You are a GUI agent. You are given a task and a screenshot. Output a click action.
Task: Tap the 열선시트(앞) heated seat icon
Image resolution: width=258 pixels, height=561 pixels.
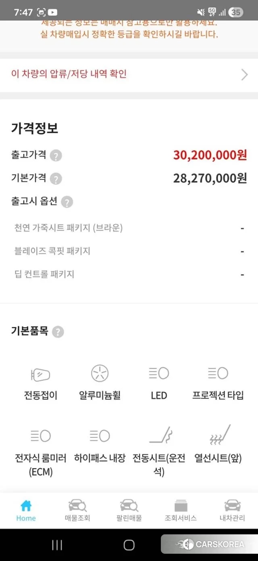click(220, 435)
